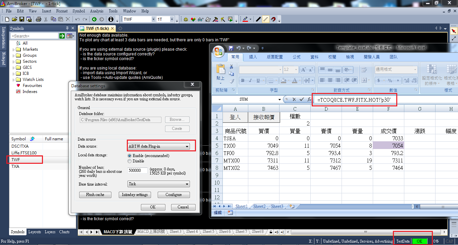Switch to the 公式 ribbon tab in Excel

[297, 57]
